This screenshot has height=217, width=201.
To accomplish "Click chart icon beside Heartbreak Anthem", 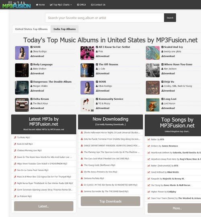I will tap(149, 152).
